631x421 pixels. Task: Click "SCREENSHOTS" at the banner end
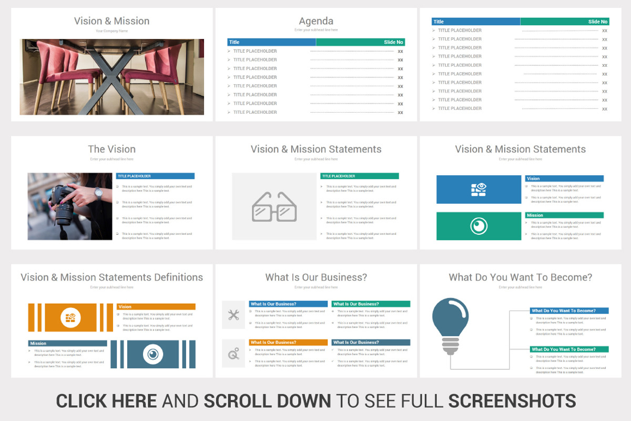pos(512,401)
